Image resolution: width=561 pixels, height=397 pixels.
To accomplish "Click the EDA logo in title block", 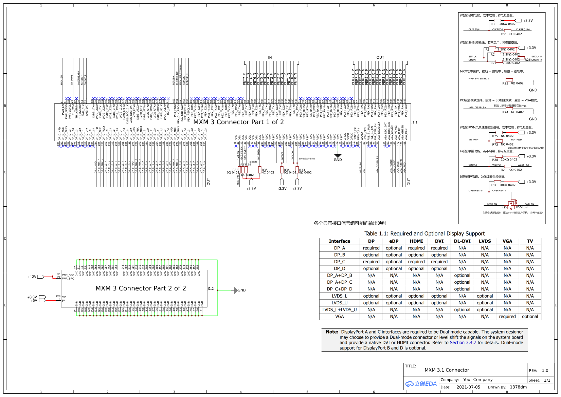I will [x=421, y=384].
